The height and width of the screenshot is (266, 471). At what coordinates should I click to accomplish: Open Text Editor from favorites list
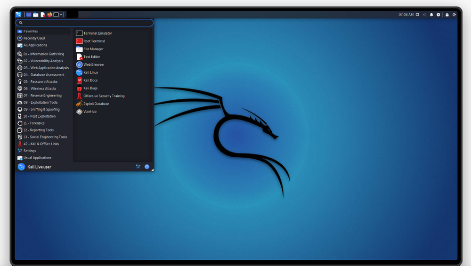(113, 57)
